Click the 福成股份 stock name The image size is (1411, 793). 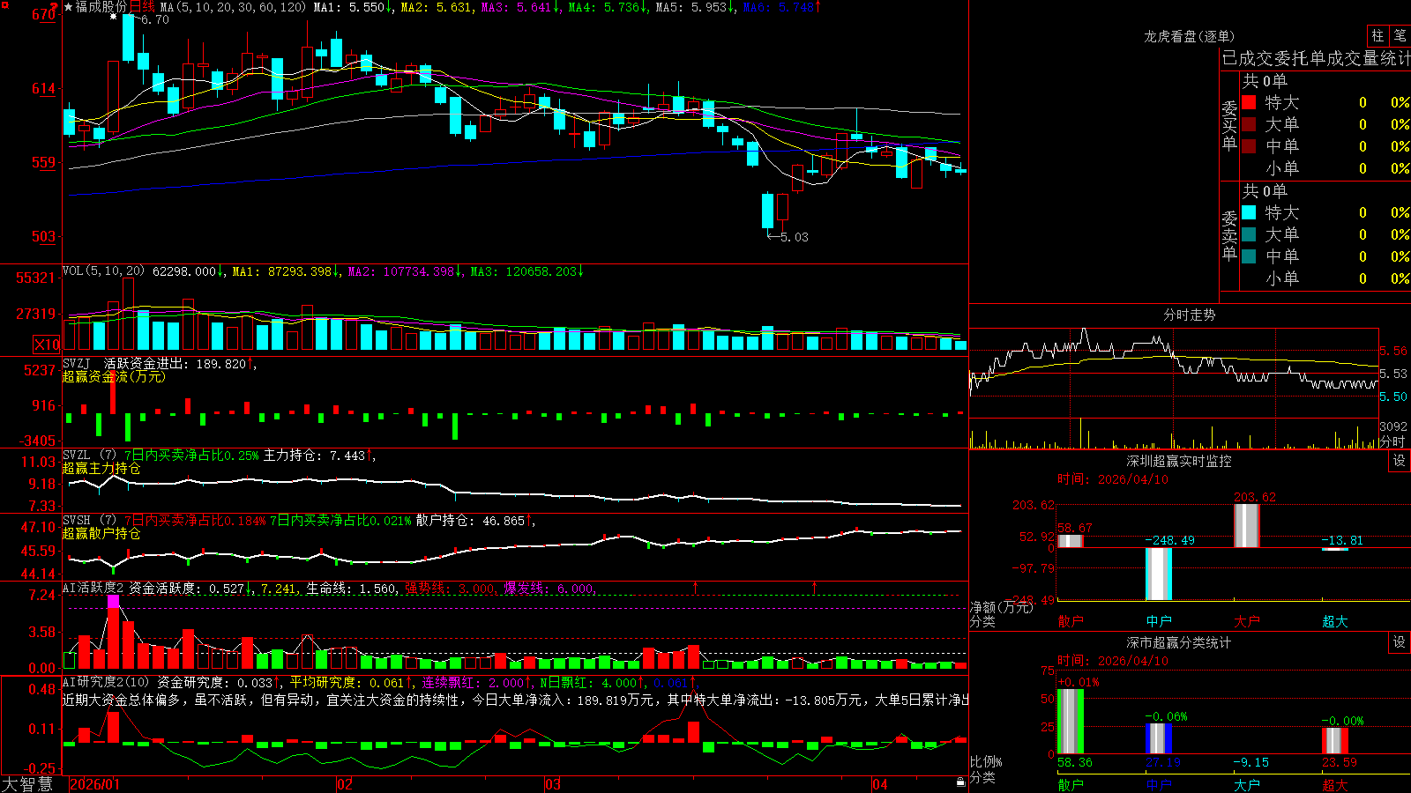[x=101, y=7]
